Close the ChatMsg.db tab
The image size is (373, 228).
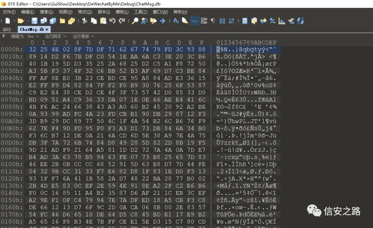point(47,29)
